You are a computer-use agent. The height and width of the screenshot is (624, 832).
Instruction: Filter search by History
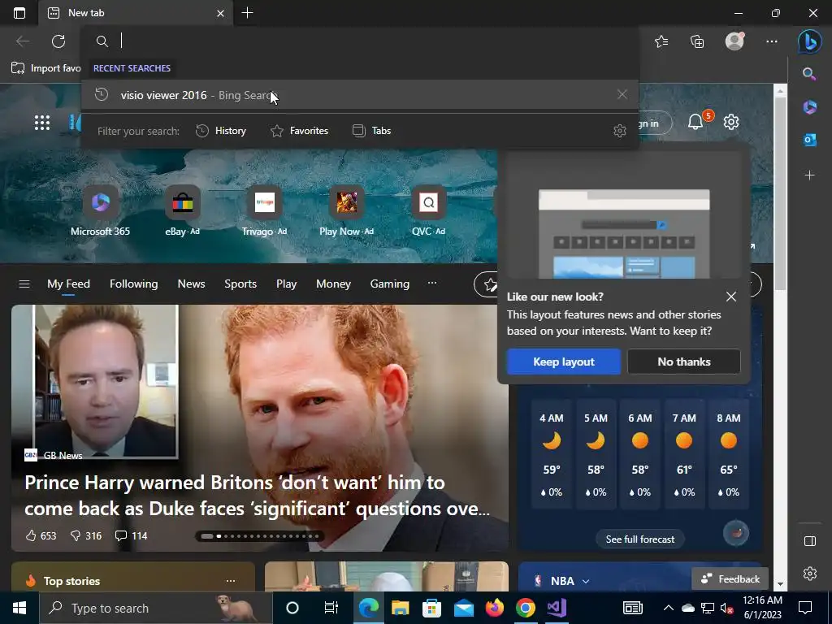(x=221, y=131)
